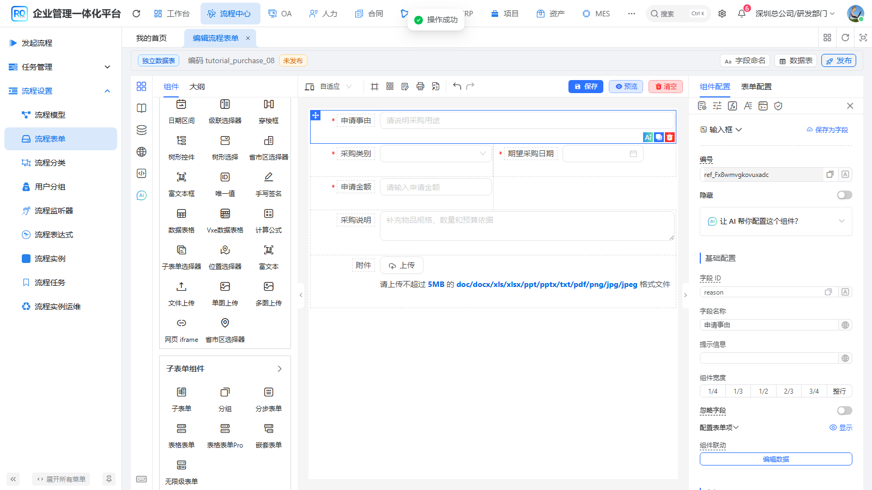The image size is (872, 490).
Task: Click the AI assistant icon in the left rail
Action: [142, 195]
